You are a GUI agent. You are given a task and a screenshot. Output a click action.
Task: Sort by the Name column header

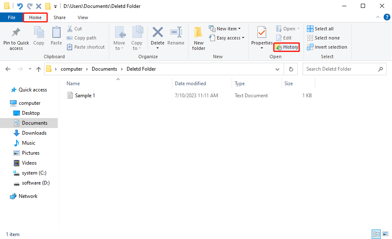[x=73, y=84]
